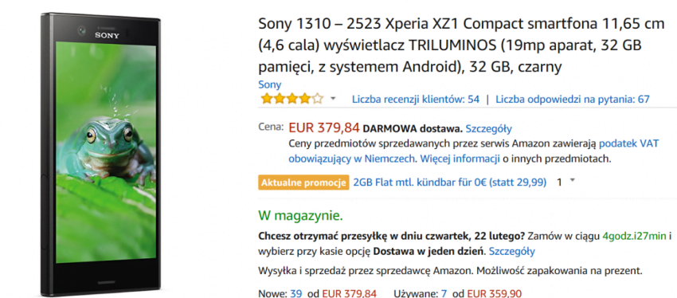Click Szczegóły link after Dostawa w jeden dzień
The height and width of the screenshot is (298, 677).
(511, 251)
